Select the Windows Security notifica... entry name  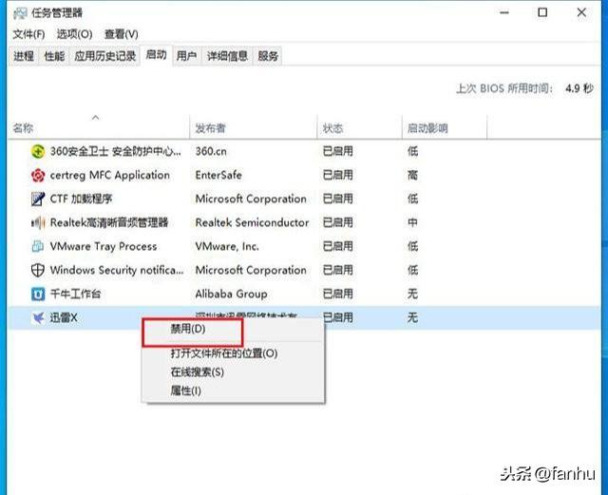point(117,270)
